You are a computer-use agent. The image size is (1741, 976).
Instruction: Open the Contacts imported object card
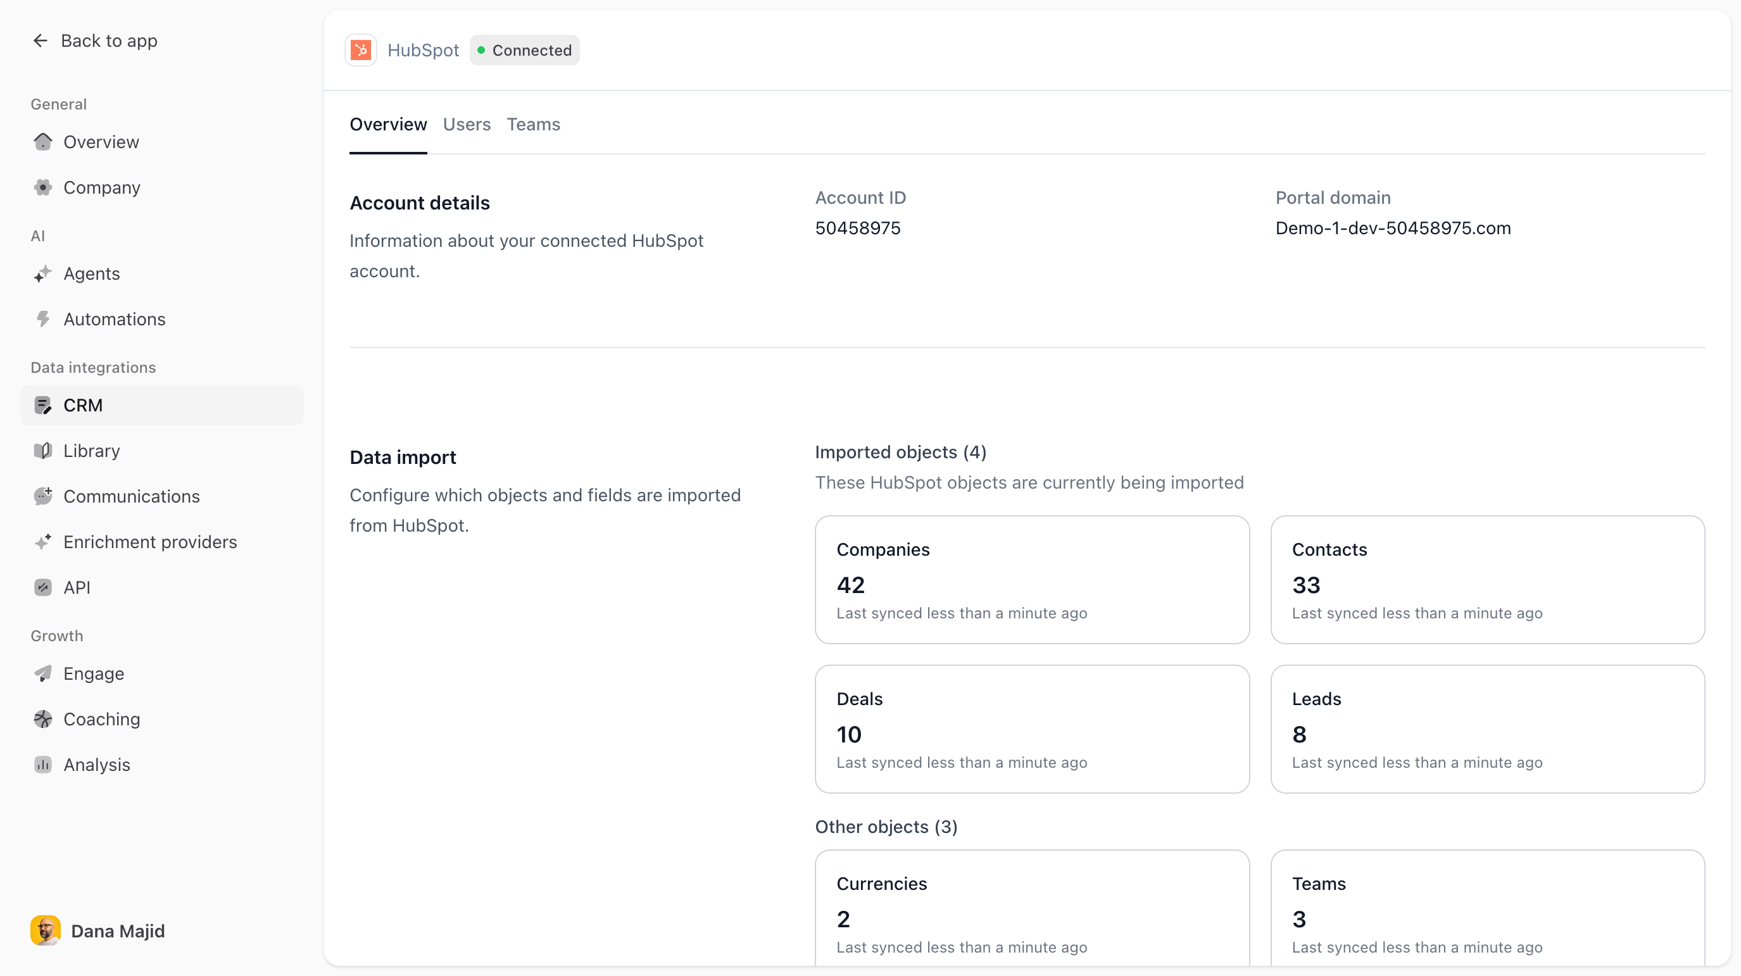coord(1488,580)
